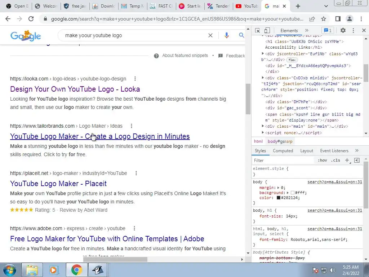Click the Feedback link

[x=235, y=56]
